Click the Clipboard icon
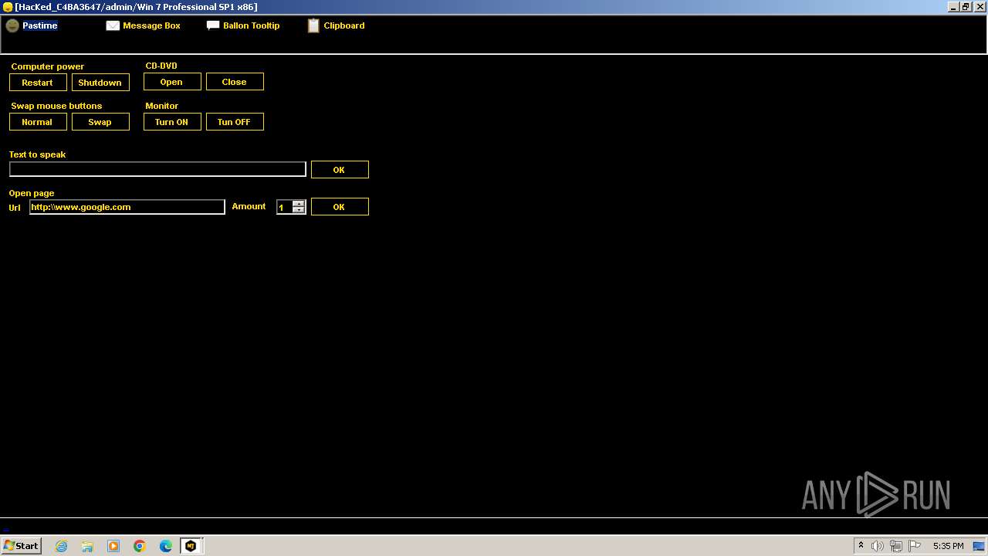The width and height of the screenshot is (988, 556). (x=313, y=25)
